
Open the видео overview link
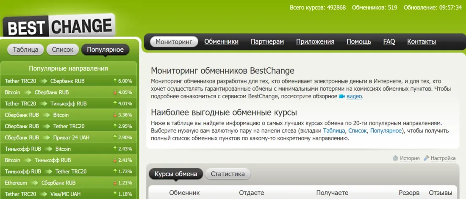[354, 97]
